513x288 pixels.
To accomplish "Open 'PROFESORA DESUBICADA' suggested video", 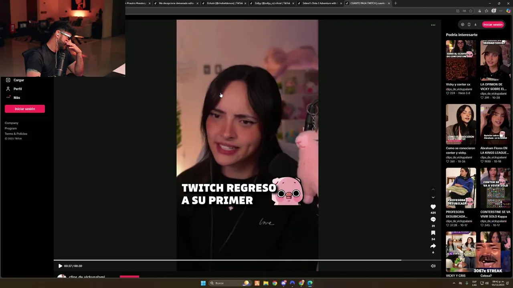I will tap(461, 188).
